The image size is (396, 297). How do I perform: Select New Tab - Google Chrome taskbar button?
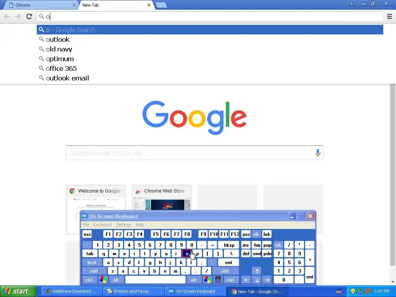coord(258,291)
